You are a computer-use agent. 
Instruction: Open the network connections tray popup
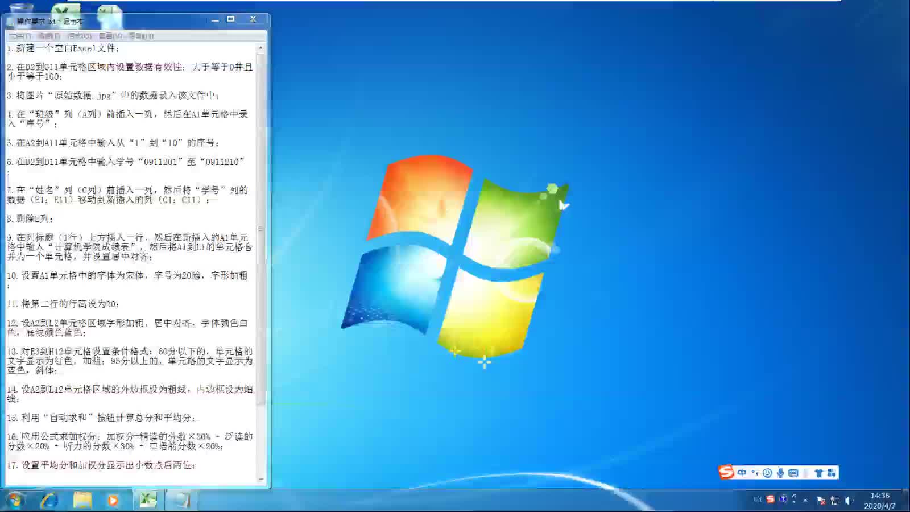click(835, 501)
